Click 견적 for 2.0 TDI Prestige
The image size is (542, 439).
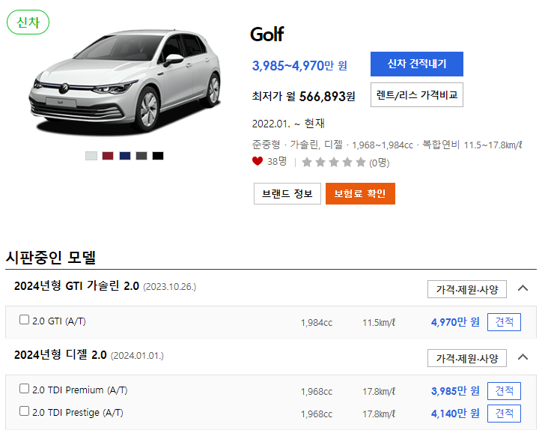coord(504,414)
